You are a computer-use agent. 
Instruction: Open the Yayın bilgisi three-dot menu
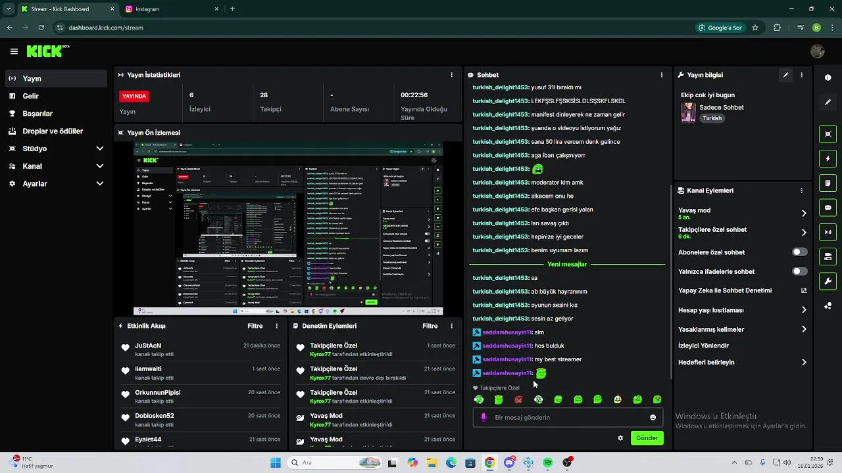(801, 75)
